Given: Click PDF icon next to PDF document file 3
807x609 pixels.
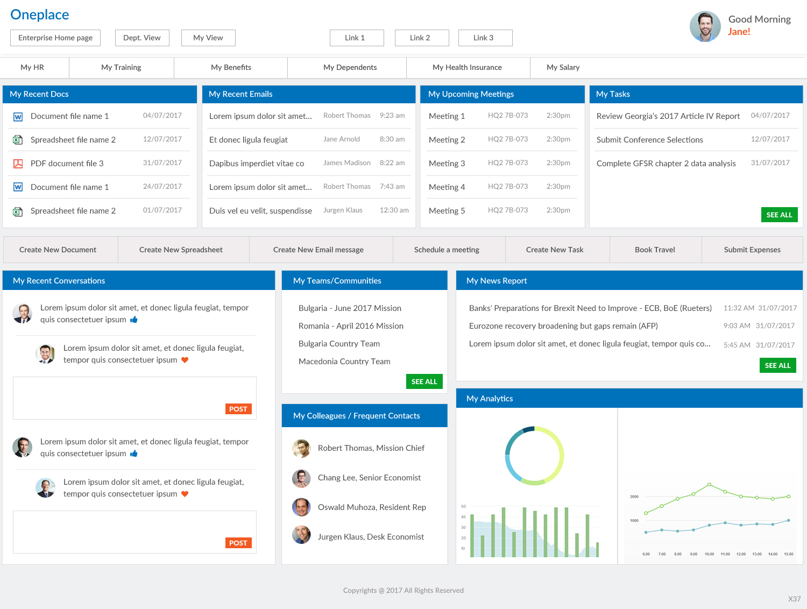Looking at the screenshot, I should 18,164.
